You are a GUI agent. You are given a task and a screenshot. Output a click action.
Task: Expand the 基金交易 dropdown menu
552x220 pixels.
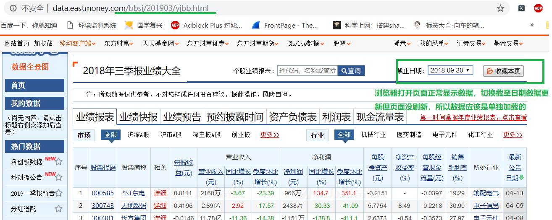(509, 43)
